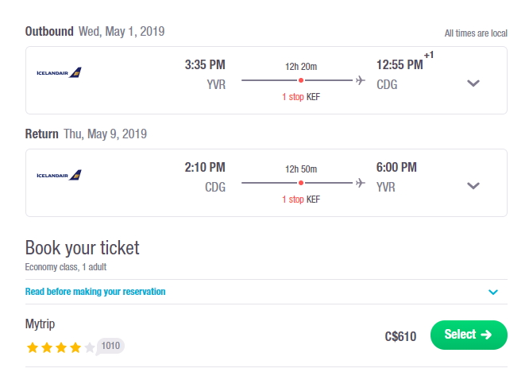Viewport: 529px width, 376px height.
Task: Click the Mytrip provider name
Action: pos(40,324)
